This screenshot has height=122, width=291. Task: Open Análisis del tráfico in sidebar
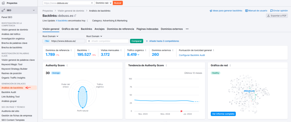[x=11, y=34]
